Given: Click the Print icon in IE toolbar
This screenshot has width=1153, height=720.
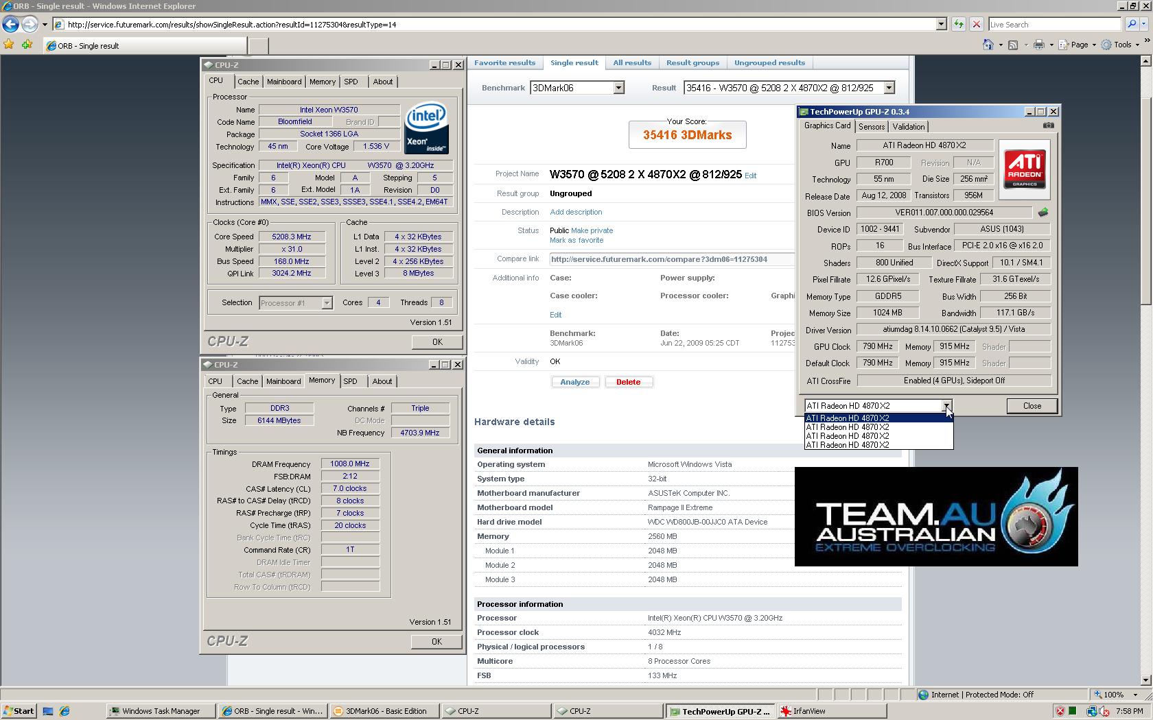Looking at the screenshot, I should [x=1039, y=45].
